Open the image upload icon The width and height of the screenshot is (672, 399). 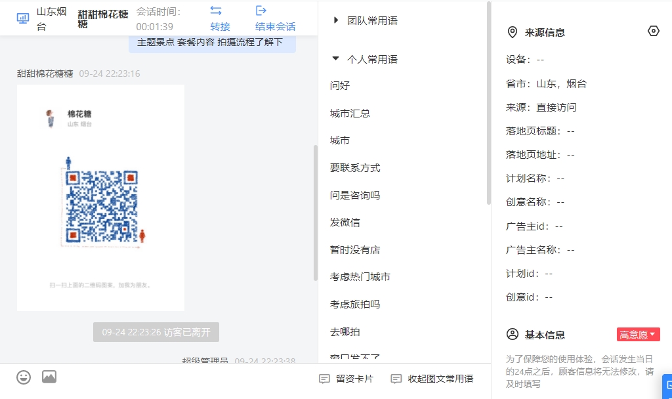pyautogui.click(x=49, y=377)
